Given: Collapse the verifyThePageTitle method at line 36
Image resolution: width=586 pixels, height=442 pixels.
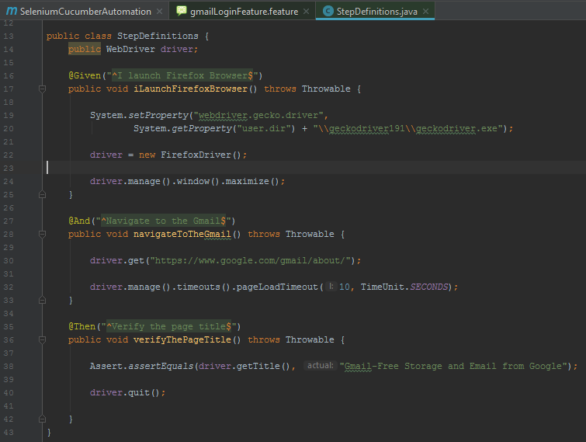Looking at the screenshot, I should point(42,340).
